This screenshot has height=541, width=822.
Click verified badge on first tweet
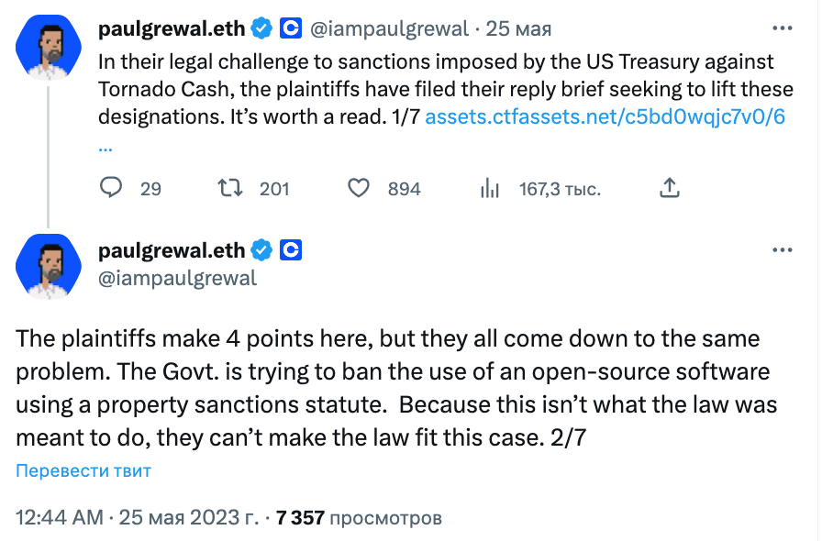click(x=261, y=28)
